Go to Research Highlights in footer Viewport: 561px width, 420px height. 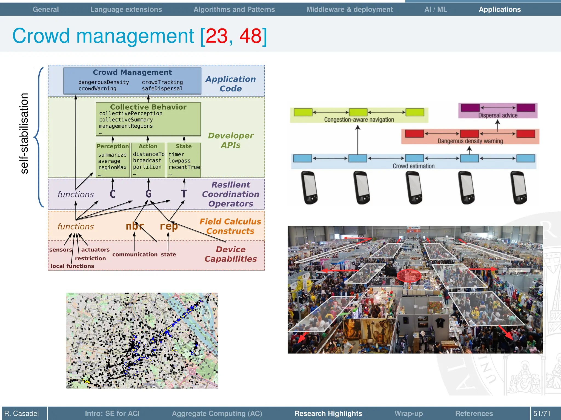point(328,413)
